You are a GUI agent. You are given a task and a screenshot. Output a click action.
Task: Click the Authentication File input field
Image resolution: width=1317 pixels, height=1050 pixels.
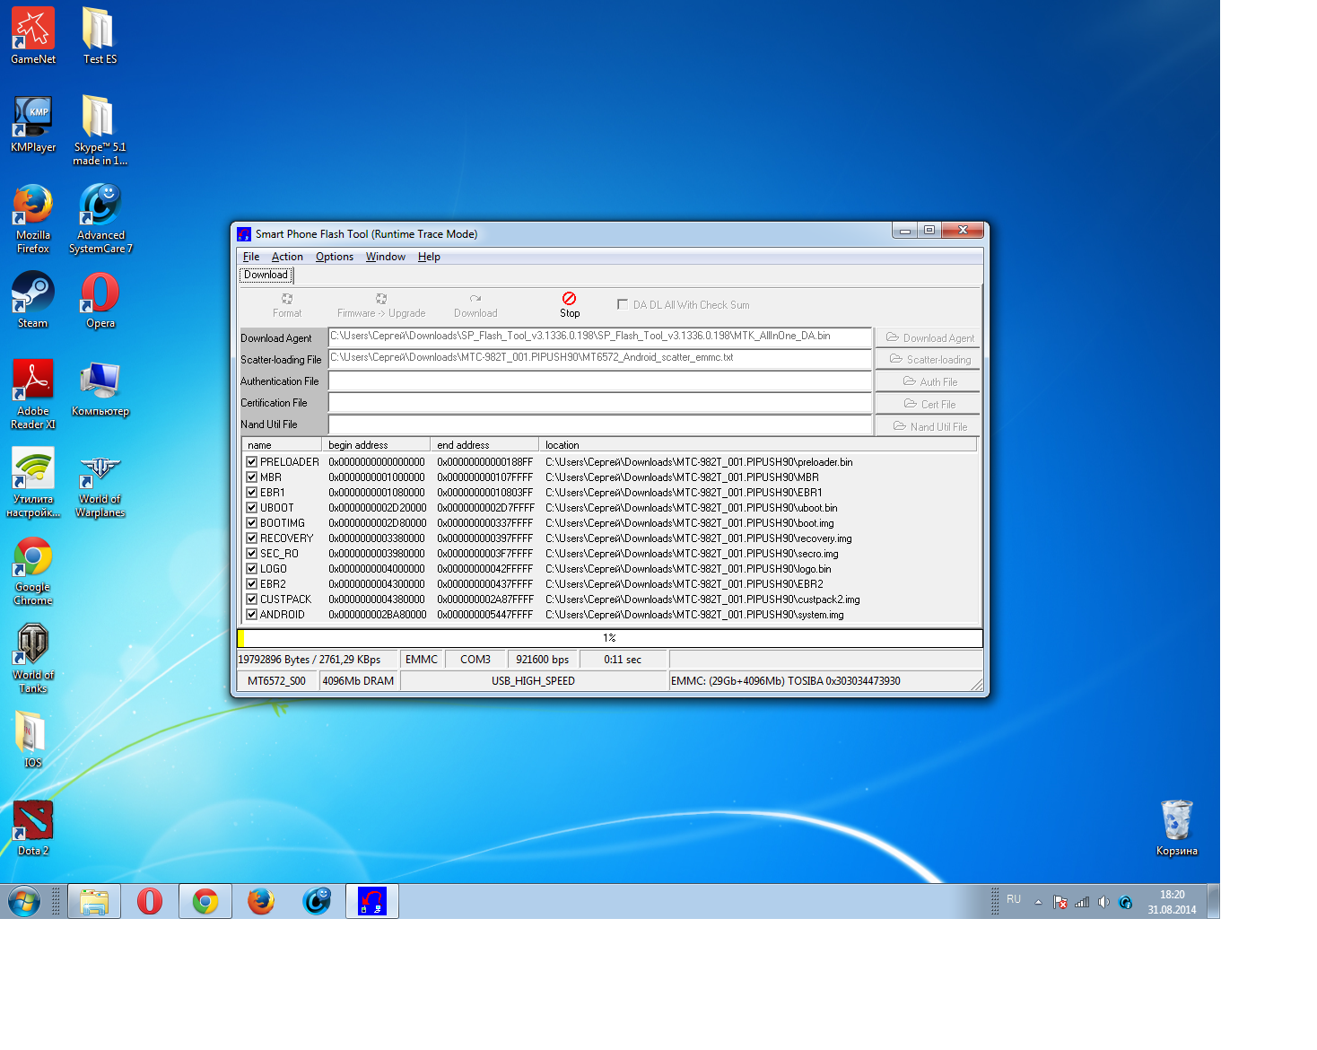click(600, 381)
